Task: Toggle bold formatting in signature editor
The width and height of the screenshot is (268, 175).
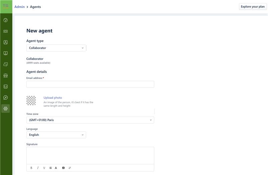Action: (31, 168)
